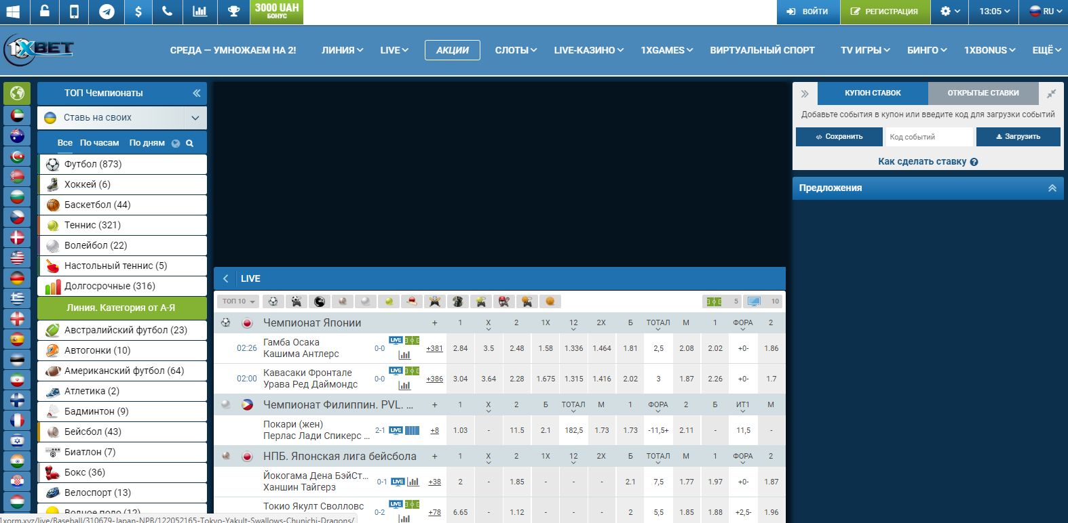
Task: Open the ТОП 10 dropdown
Action: 239,301
